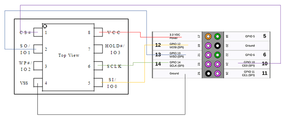Click the rotated header pin number "23"
Screen dimensions: 287x124
[199, 64]
